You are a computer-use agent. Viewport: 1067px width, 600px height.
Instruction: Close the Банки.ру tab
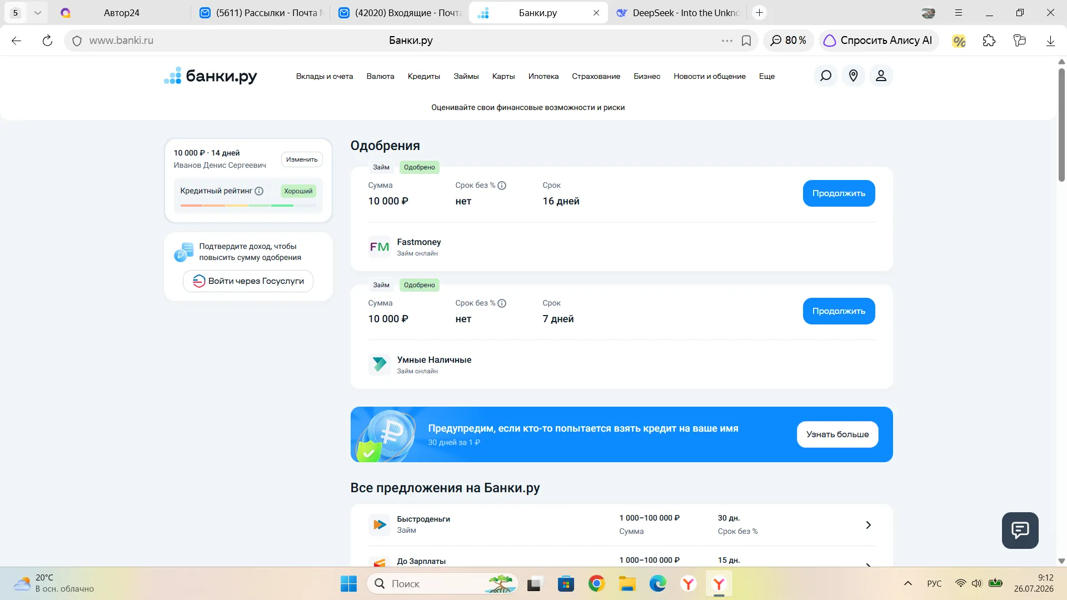596,13
